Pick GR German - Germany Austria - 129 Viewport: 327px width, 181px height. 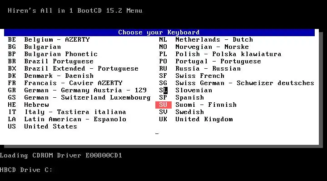tap(77, 90)
